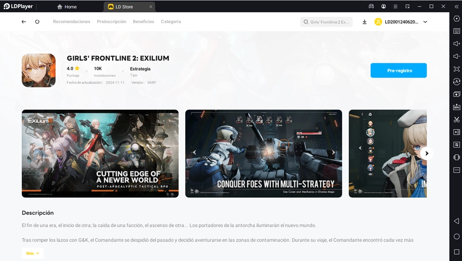This screenshot has width=462, height=261.
Task: Click the yellow account avatar icon
Action: pos(378,22)
